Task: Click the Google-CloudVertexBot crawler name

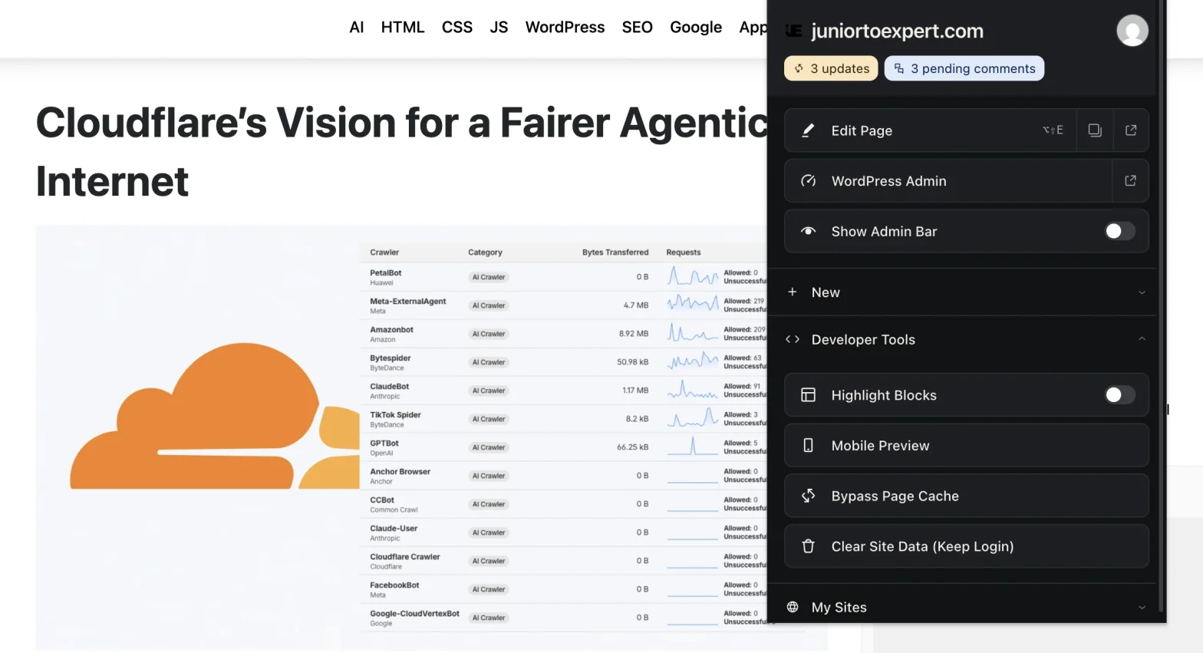Action: pyautogui.click(x=414, y=614)
